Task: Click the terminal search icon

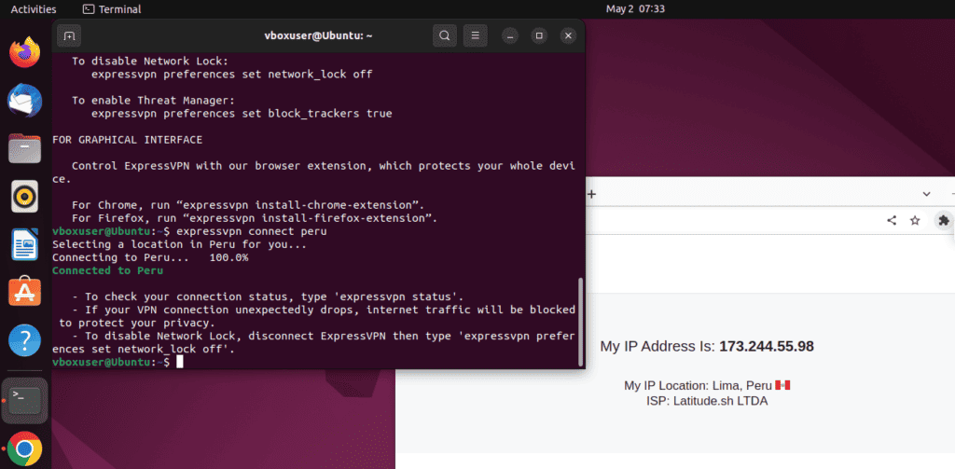Action: tap(445, 36)
